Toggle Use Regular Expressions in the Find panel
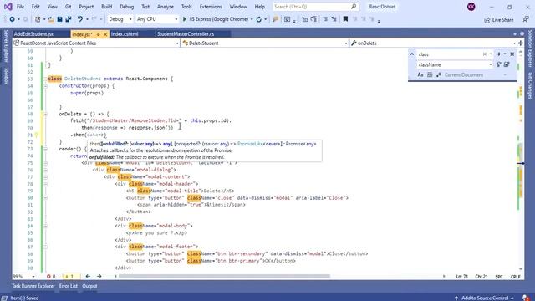Screen dimensions: 535x301 click(439, 74)
